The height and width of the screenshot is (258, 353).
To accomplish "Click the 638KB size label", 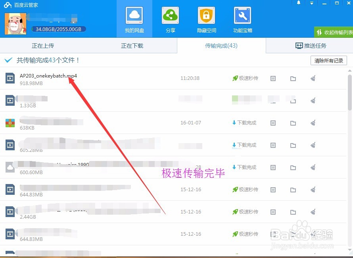I will pyautogui.click(x=27, y=128).
